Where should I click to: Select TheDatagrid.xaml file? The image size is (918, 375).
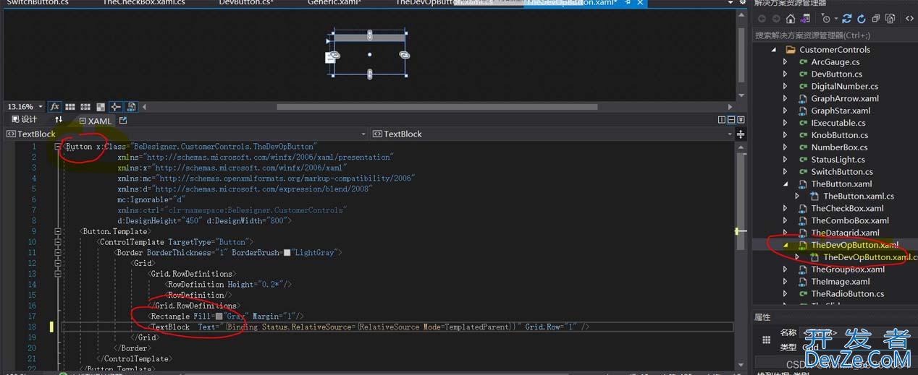click(846, 233)
